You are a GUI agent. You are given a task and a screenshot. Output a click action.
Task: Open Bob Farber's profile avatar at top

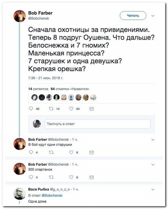(x=20, y=16)
